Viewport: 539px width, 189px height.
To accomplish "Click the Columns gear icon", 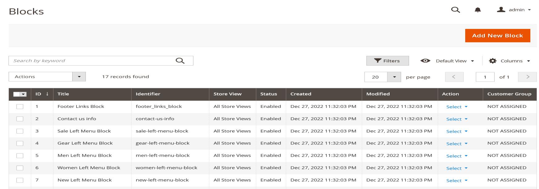I will tap(493, 61).
